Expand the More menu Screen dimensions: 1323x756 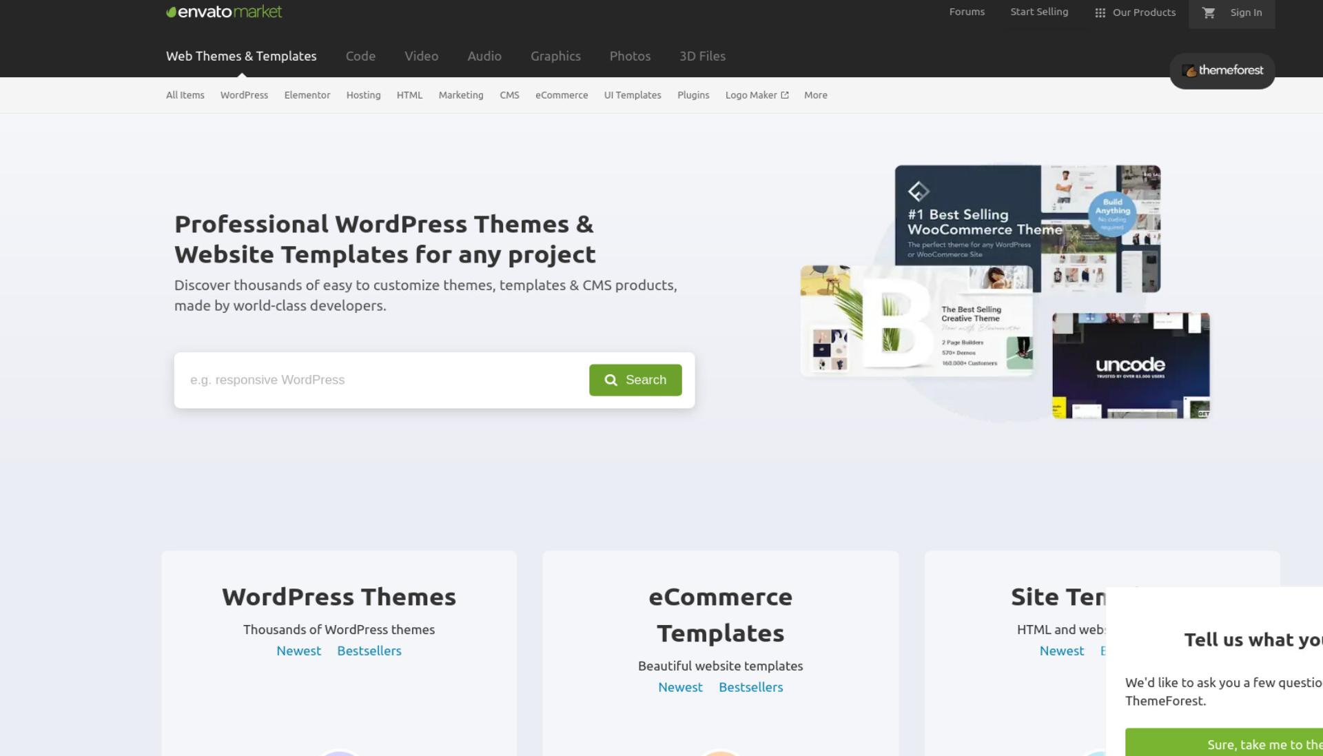[816, 95]
